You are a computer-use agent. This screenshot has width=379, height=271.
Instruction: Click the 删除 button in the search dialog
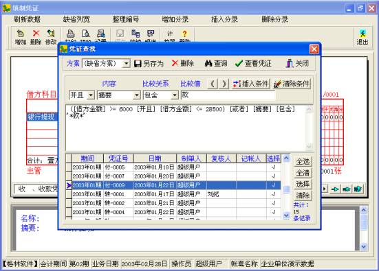click(x=182, y=64)
